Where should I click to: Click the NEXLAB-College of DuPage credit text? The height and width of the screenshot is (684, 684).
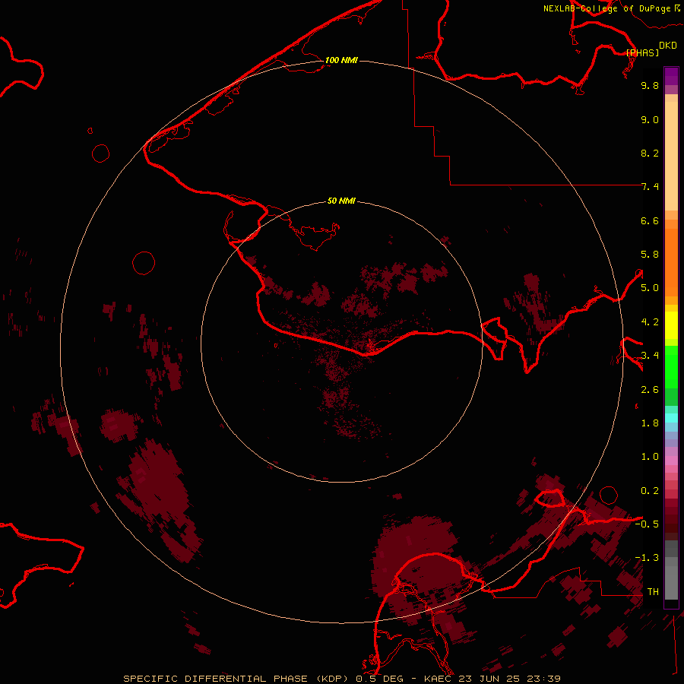tap(606, 8)
